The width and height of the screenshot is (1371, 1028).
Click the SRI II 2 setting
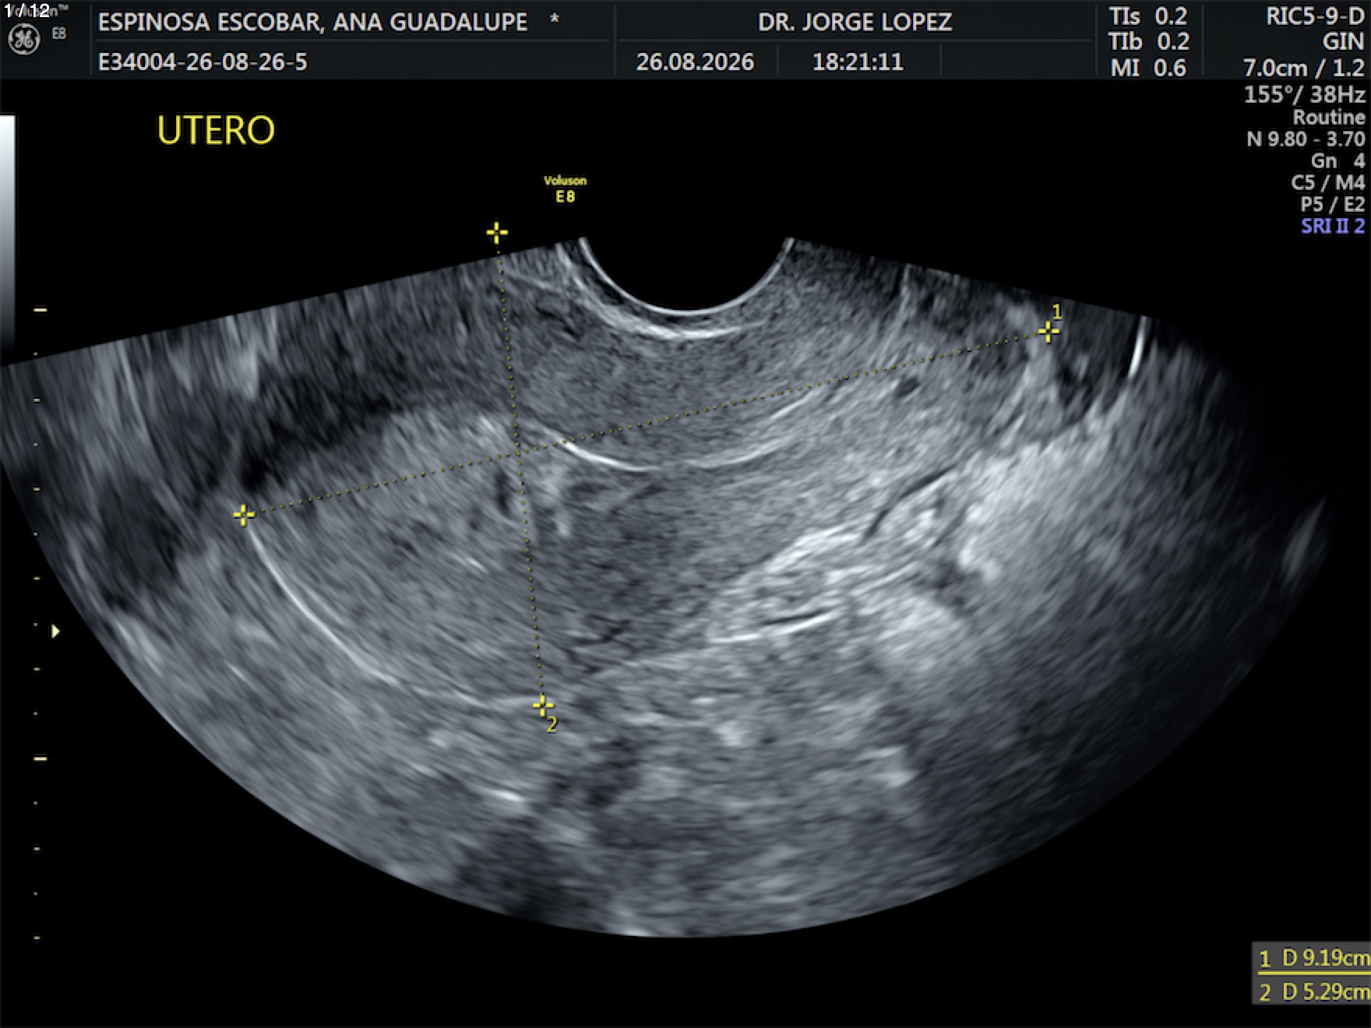point(1333,226)
